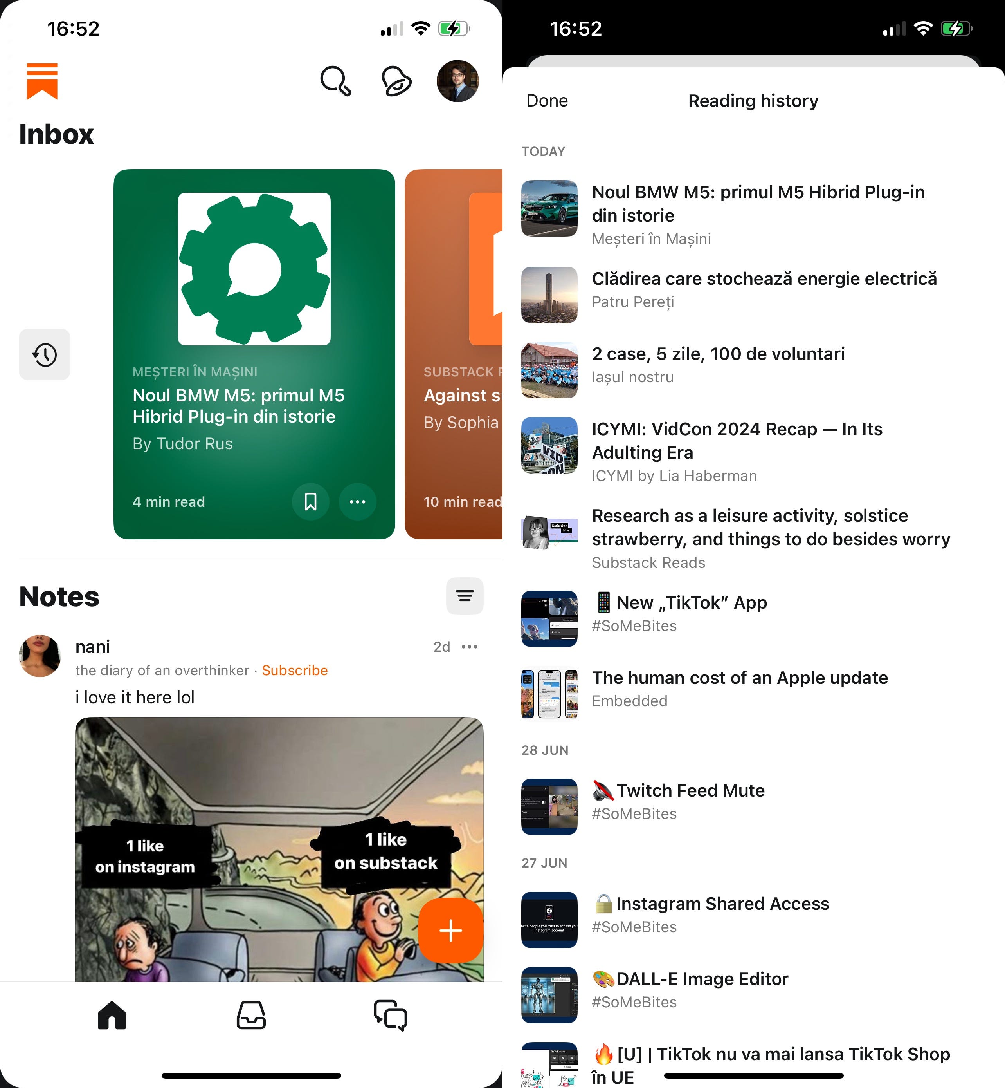Open the Apple update phones thumbnail

click(x=549, y=693)
